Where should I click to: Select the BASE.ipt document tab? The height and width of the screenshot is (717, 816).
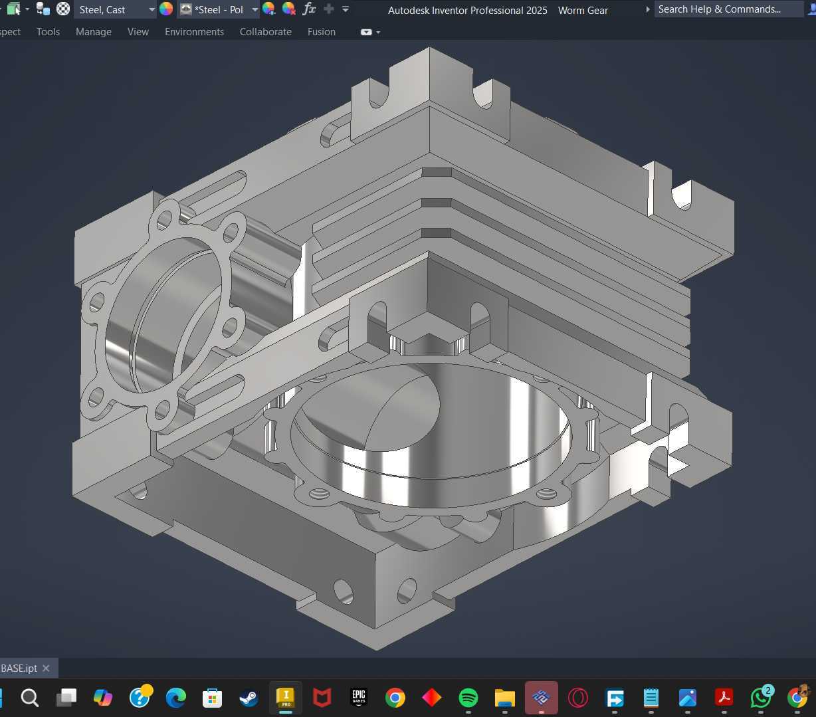tap(19, 668)
